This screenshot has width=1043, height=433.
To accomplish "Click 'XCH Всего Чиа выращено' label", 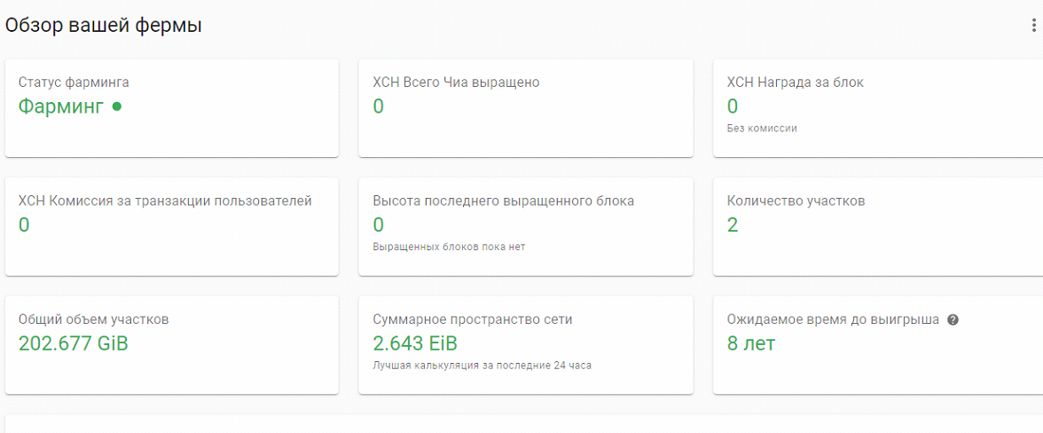I will [x=456, y=83].
